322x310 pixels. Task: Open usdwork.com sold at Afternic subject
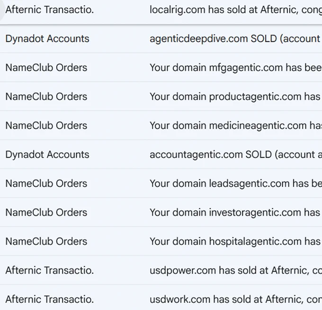click(236, 300)
